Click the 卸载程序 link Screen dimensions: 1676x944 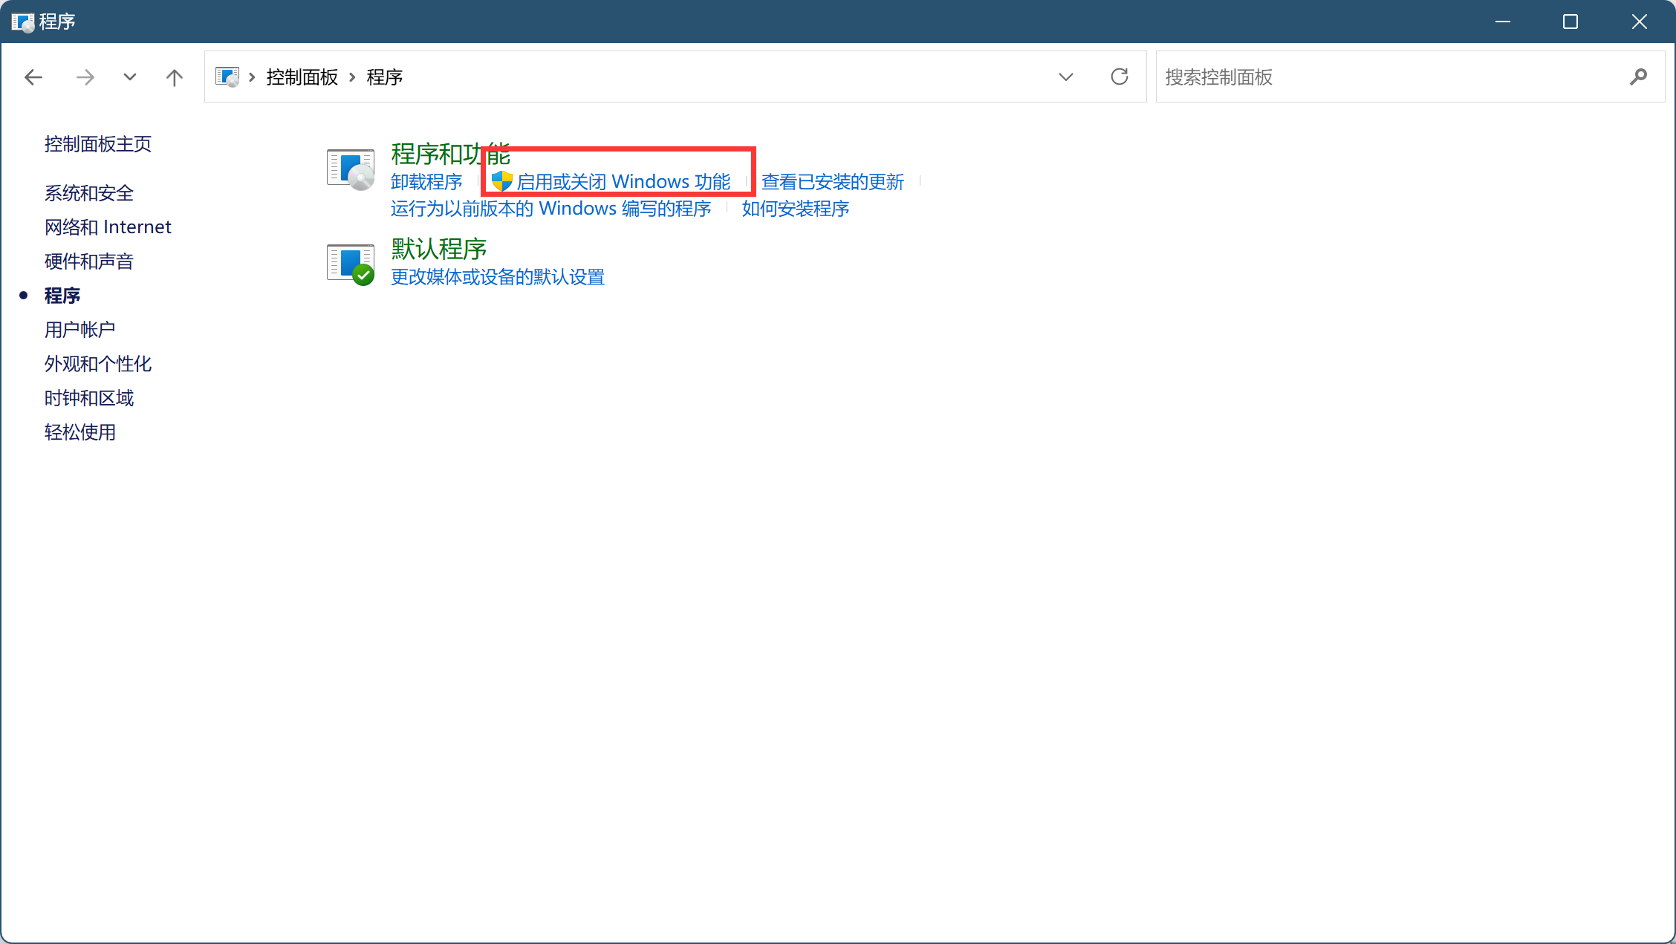(x=426, y=182)
